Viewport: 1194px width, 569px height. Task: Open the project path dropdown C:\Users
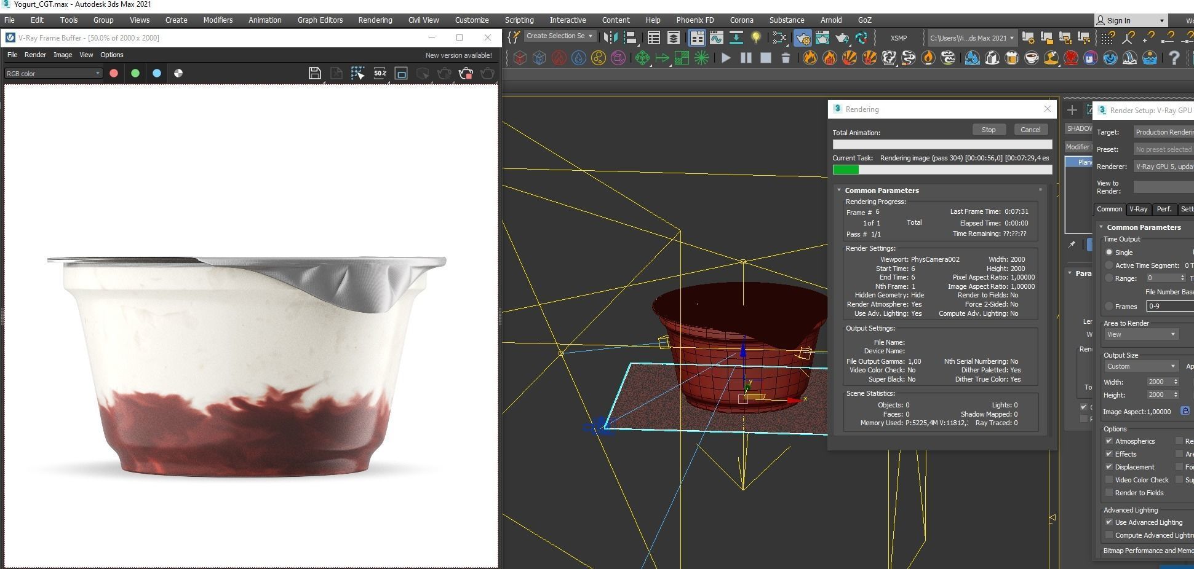pos(971,38)
